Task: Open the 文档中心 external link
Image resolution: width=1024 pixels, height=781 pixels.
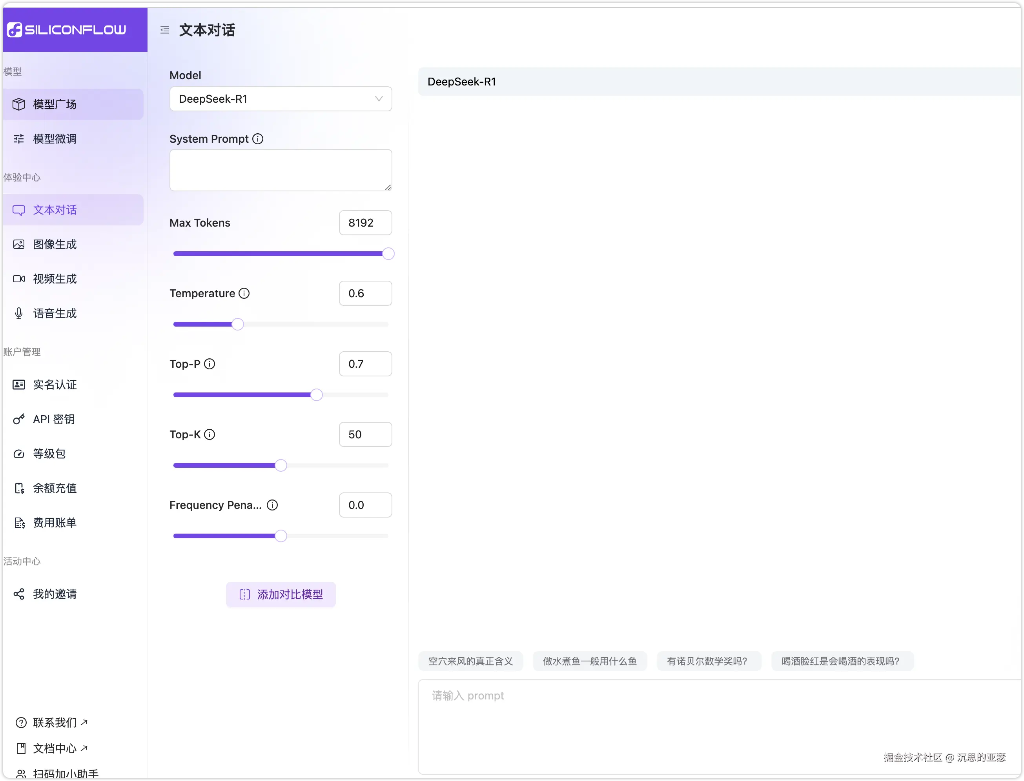Action: click(x=55, y=748)
